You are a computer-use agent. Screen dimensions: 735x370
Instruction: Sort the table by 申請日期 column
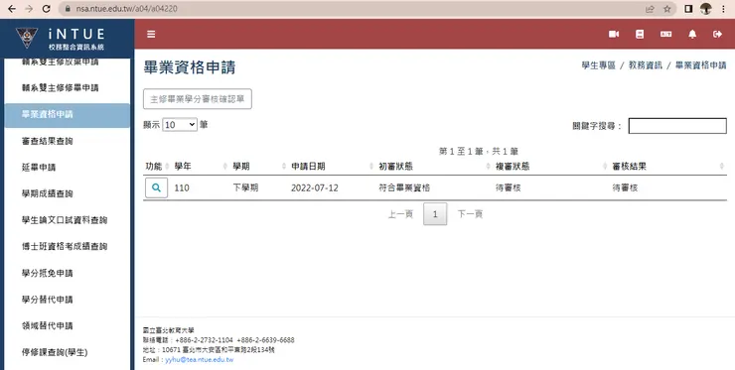click(371, 167)
